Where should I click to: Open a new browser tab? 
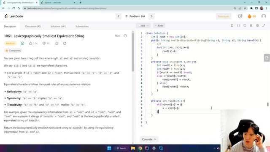click(81, 3)
